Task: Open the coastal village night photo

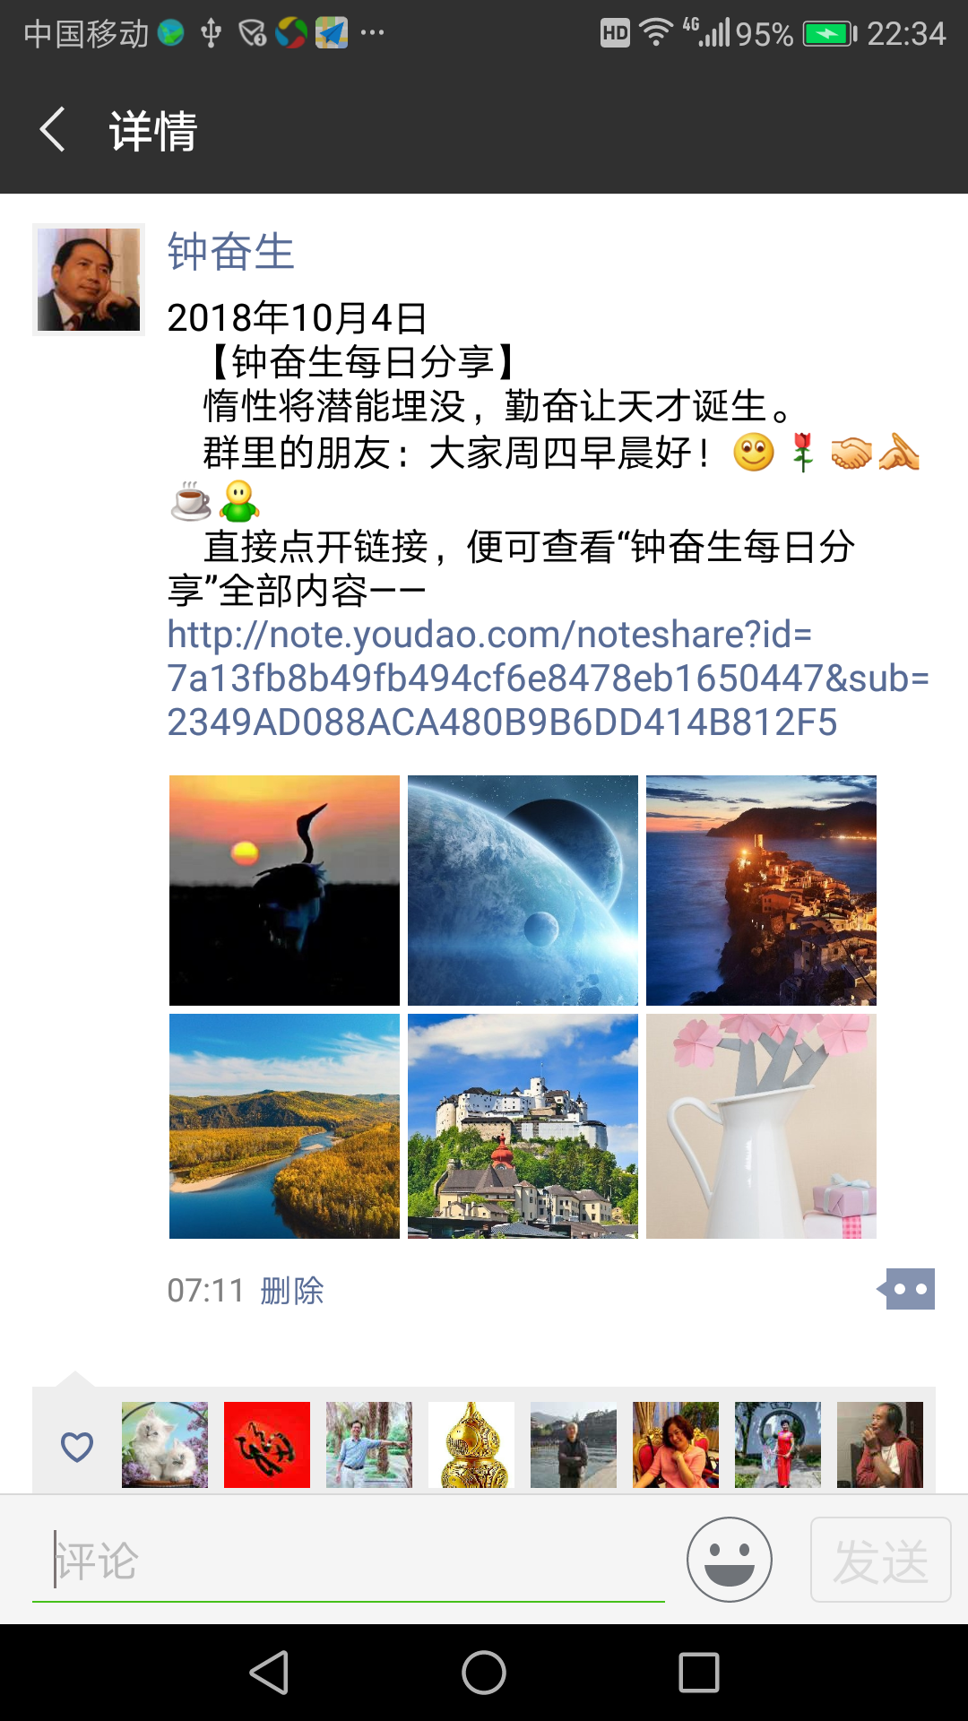Action: point(761,890)
